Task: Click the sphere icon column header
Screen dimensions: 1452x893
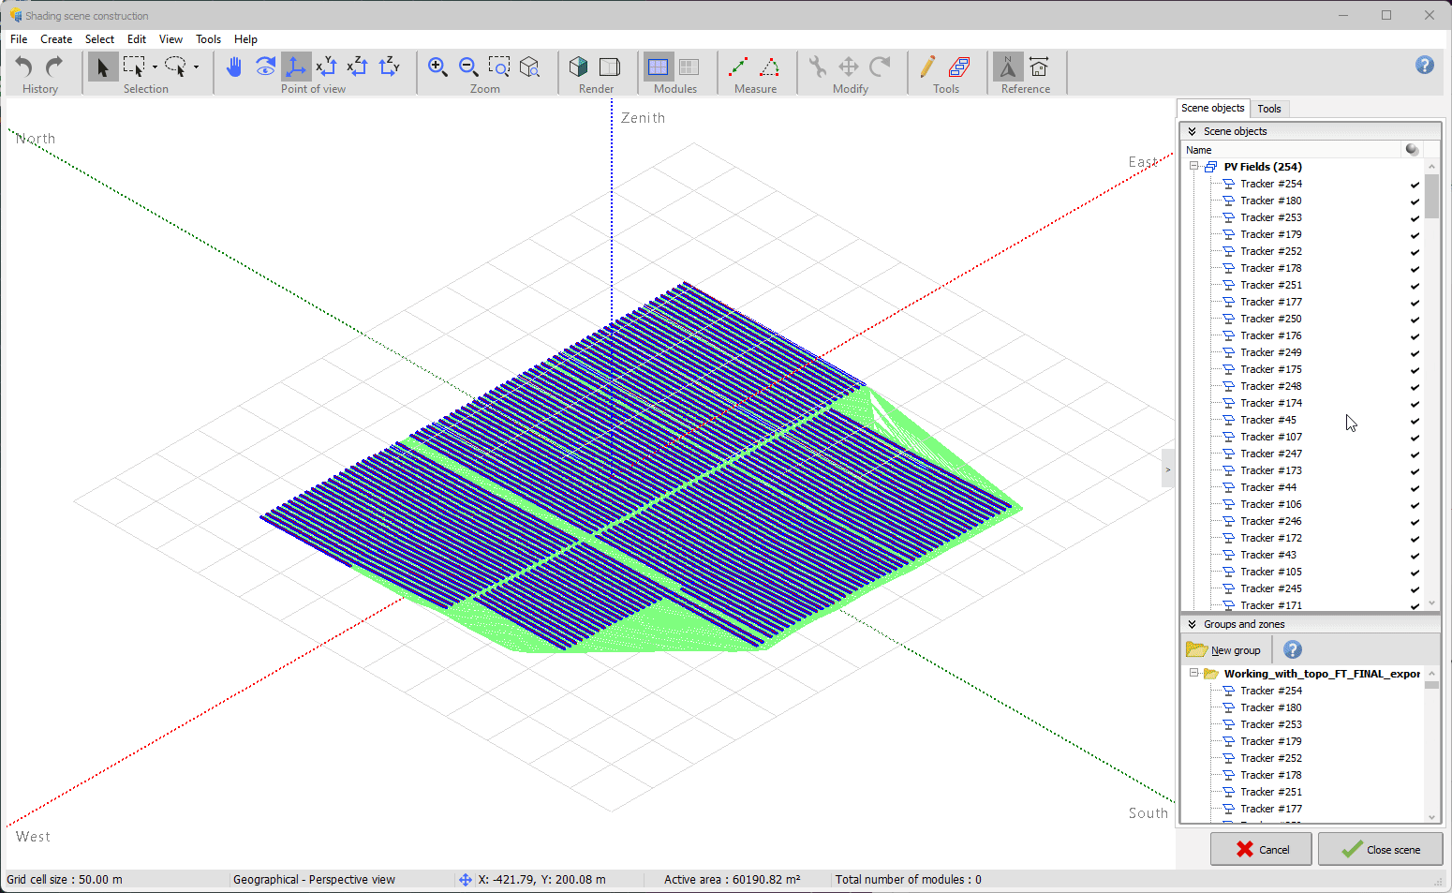Action: 1412,150
